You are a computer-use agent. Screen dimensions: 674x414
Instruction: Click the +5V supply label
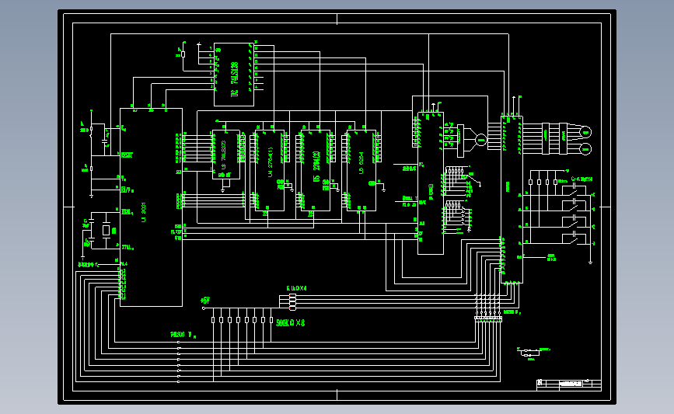205,301
